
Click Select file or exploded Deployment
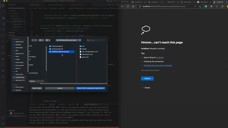pos(90,88)
